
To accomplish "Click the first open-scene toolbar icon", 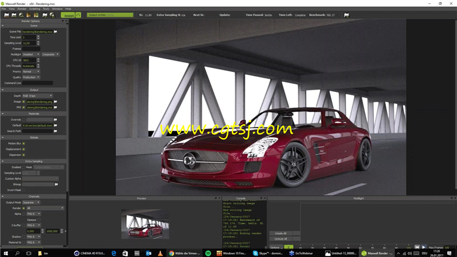I will [x=6, y=15].
